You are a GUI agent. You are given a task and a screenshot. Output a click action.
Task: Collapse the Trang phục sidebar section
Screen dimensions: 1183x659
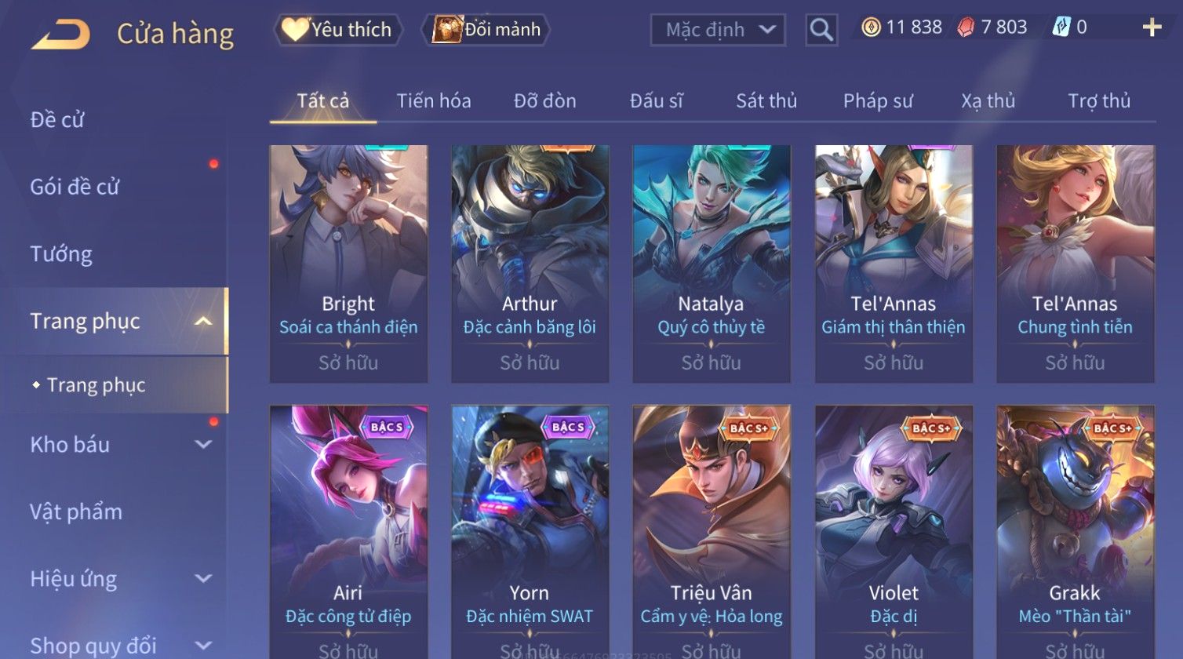[x=202, y=322]
